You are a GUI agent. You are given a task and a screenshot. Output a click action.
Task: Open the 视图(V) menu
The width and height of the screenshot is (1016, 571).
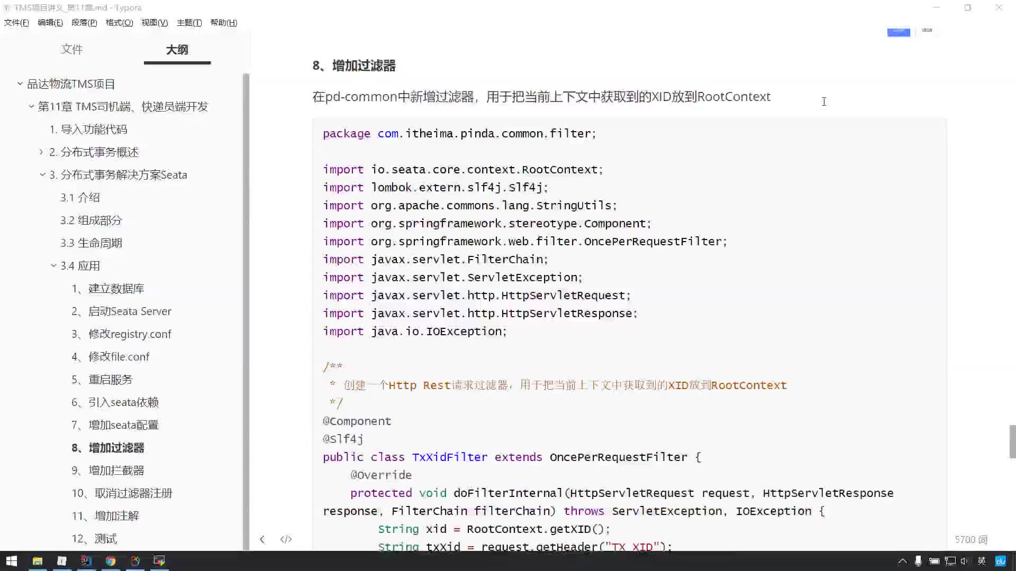(155, 23)
